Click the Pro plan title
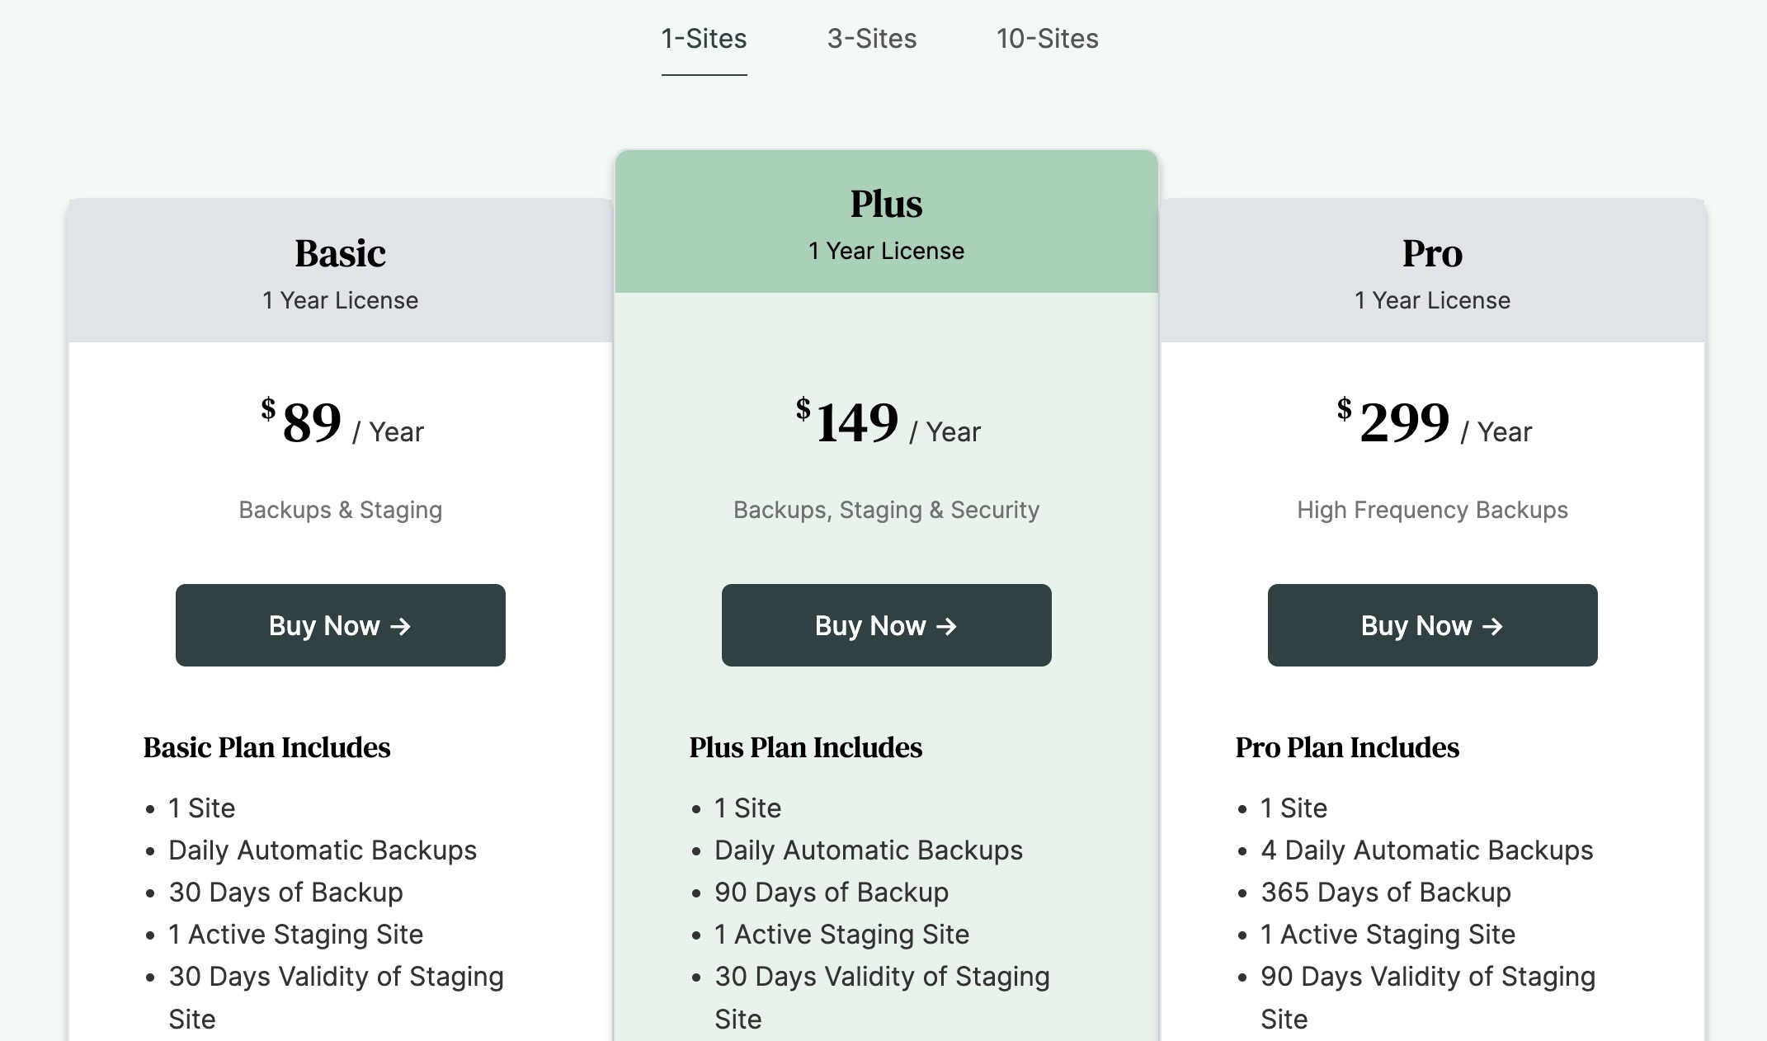 pos(1431,254)
